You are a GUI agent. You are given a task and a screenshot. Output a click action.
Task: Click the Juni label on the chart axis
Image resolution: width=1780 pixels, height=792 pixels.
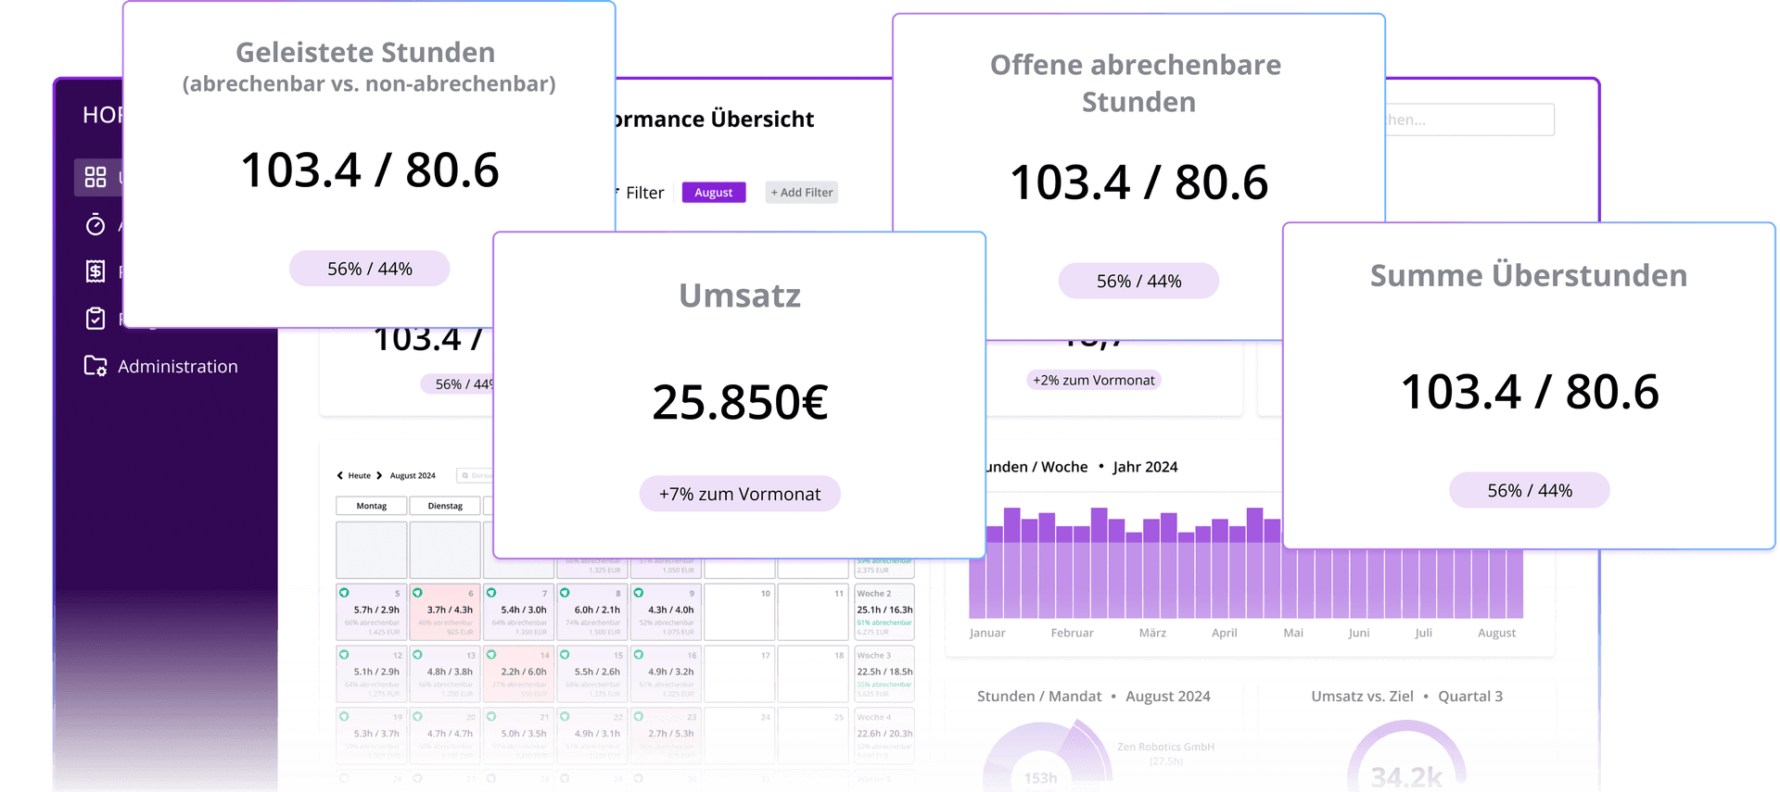tap(1358, 633)
